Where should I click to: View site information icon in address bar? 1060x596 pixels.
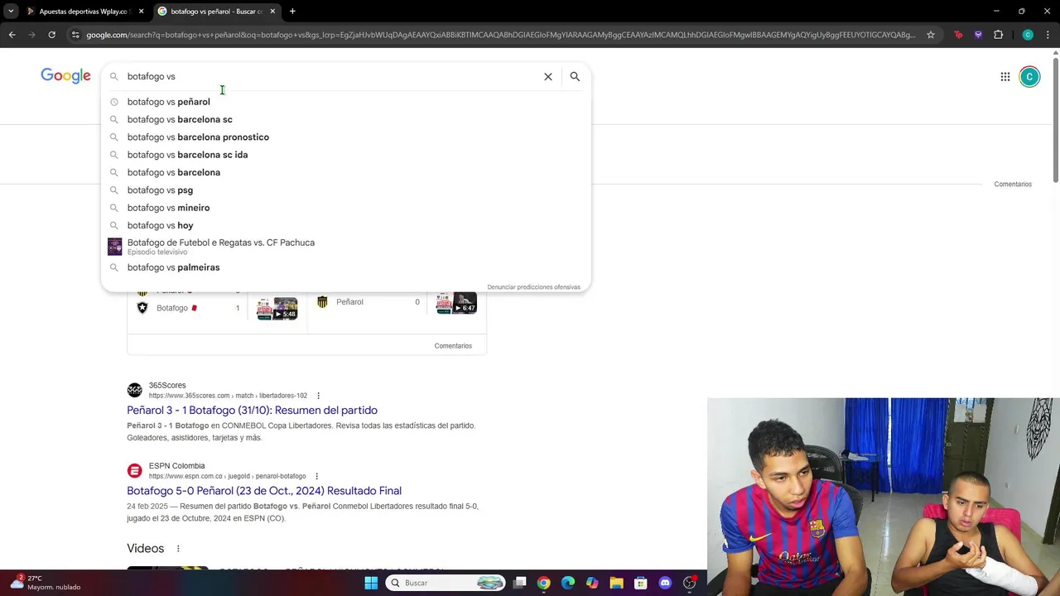(75, 35)
